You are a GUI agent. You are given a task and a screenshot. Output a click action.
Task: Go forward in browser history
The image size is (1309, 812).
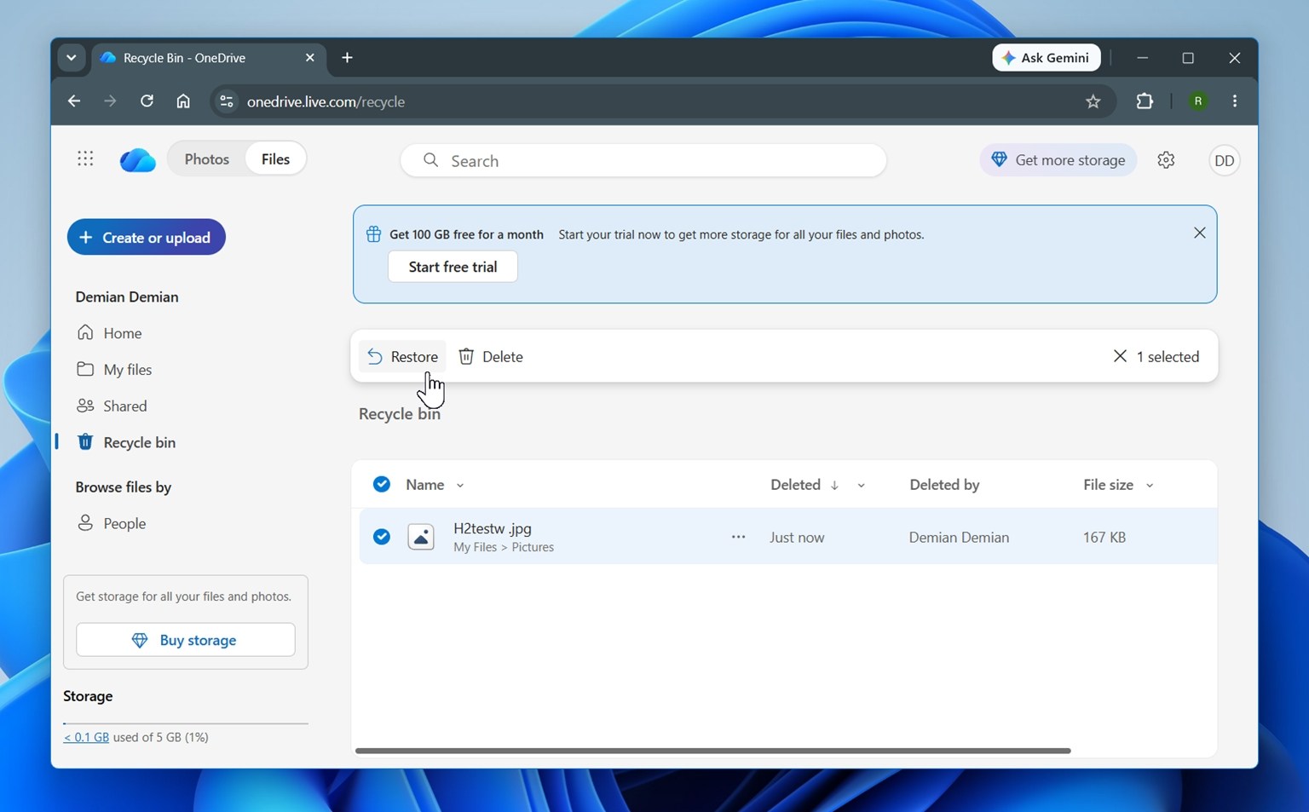coord(110,101)
